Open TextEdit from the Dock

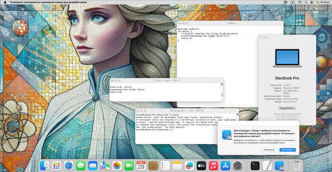tap(267, 166)
